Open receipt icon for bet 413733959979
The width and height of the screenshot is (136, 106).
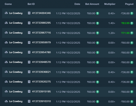click(29, 43)
